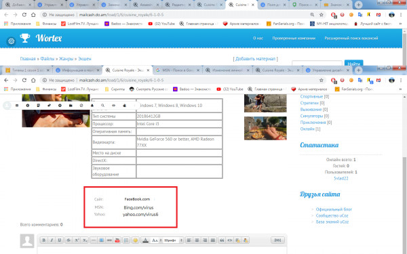Insert an emoticon smiley in comment editor

[135, 240]
